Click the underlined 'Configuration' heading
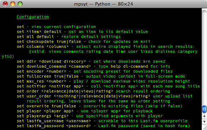Viewport: 207px width, 130px height. click(33, 17)
